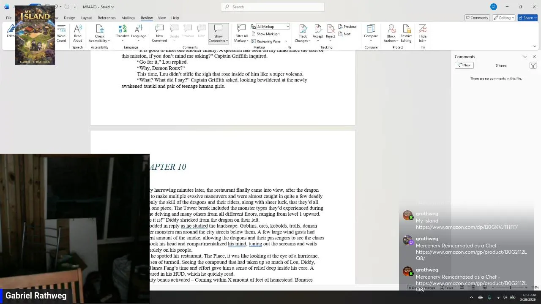Open the Restrict Editing pane
Image resolution: width=541 pixels, height=304 pixels.
406,33
